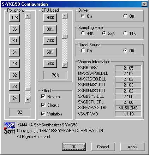Click the current CPU Load 70% field
The width and height of the screenshot is (149, 155).
point(55,75)
